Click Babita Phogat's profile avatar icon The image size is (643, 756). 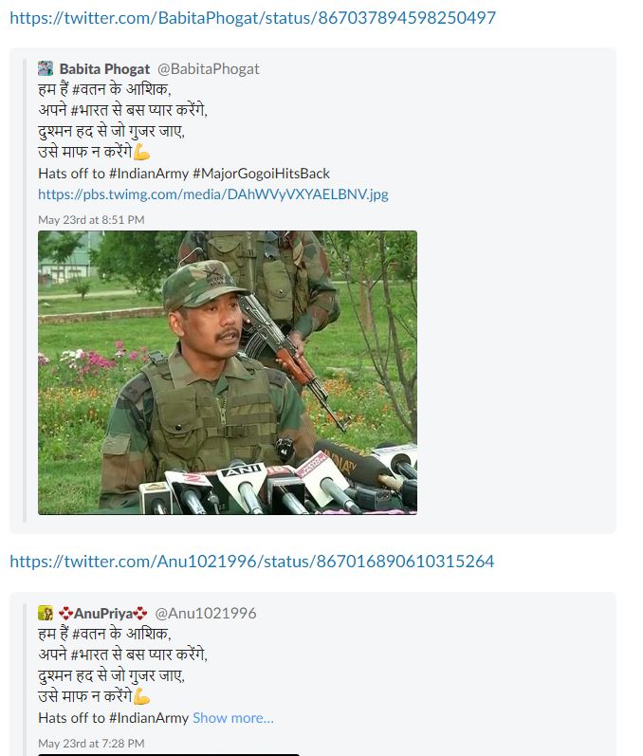coord(46,68)
